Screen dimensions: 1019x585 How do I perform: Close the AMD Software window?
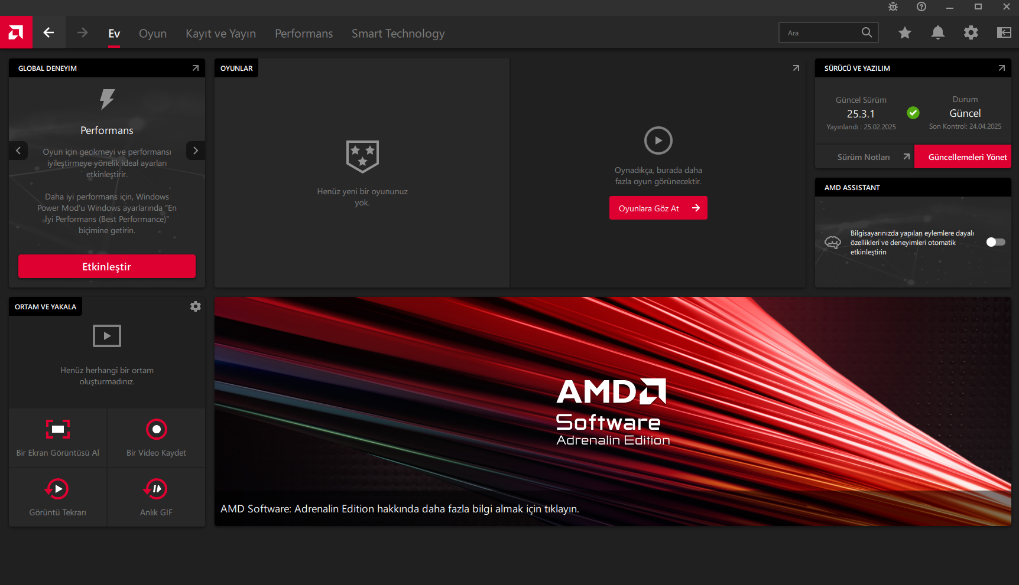pos(1006,7)
